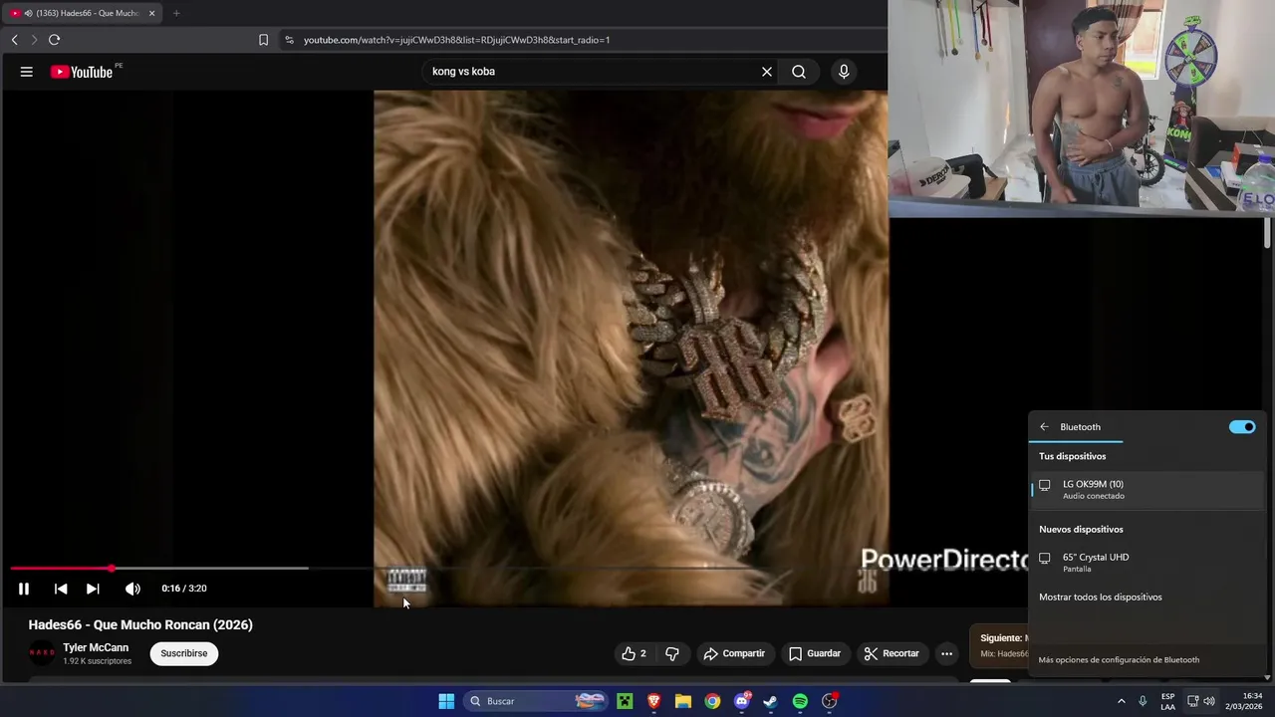The height and width of the screenshot is (717, 1275).
Task: Open network and volume quick settings
Action: (x=1200, y=701)
